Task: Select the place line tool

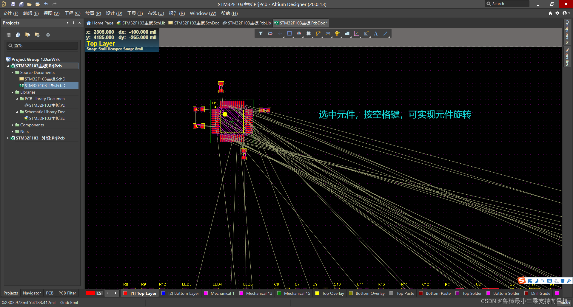Action: [385, 33]
